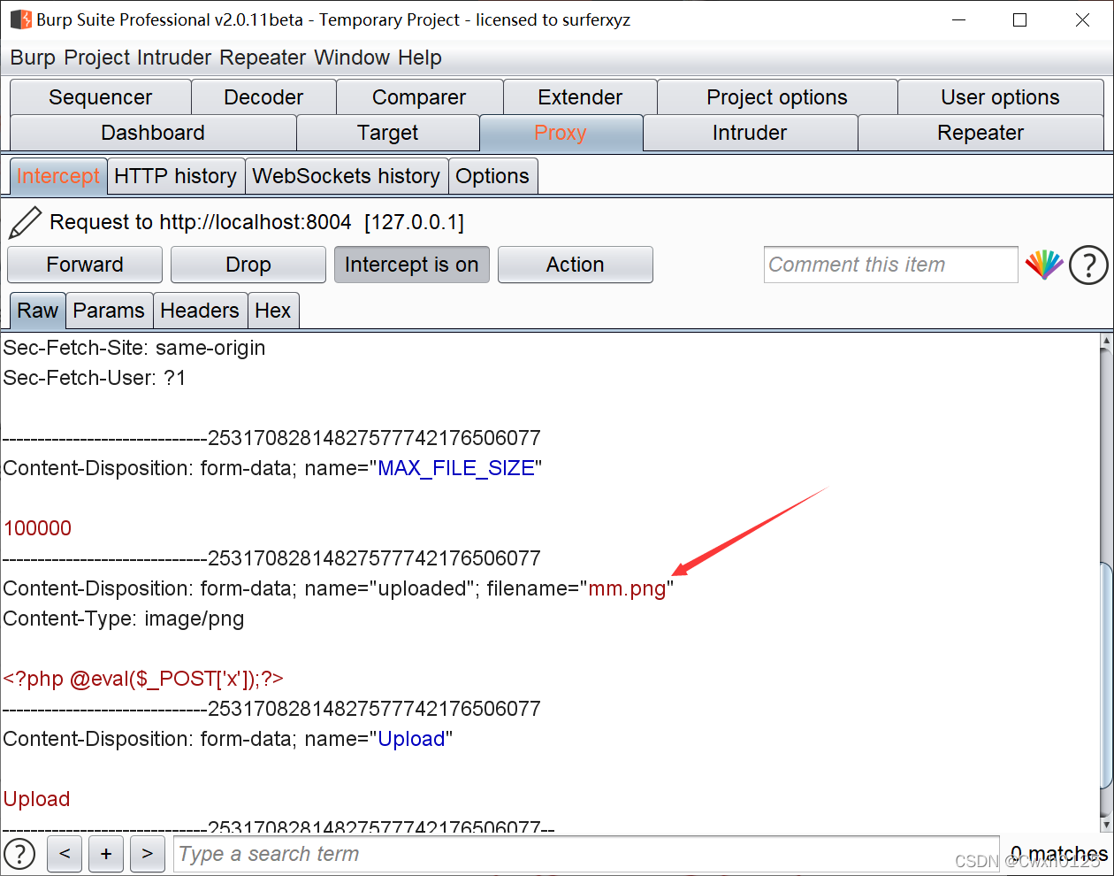Click the search help question mark icon

click(19, 854)
